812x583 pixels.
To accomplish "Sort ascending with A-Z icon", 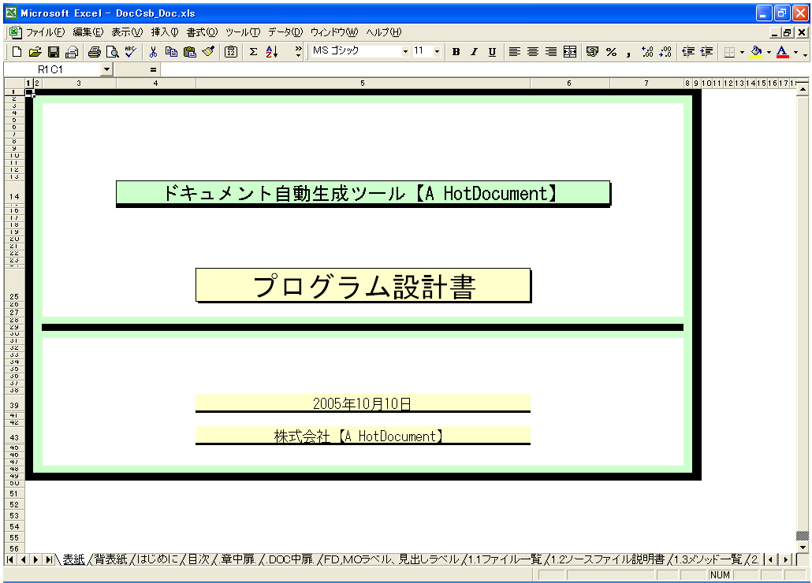I will click(272, 52).
